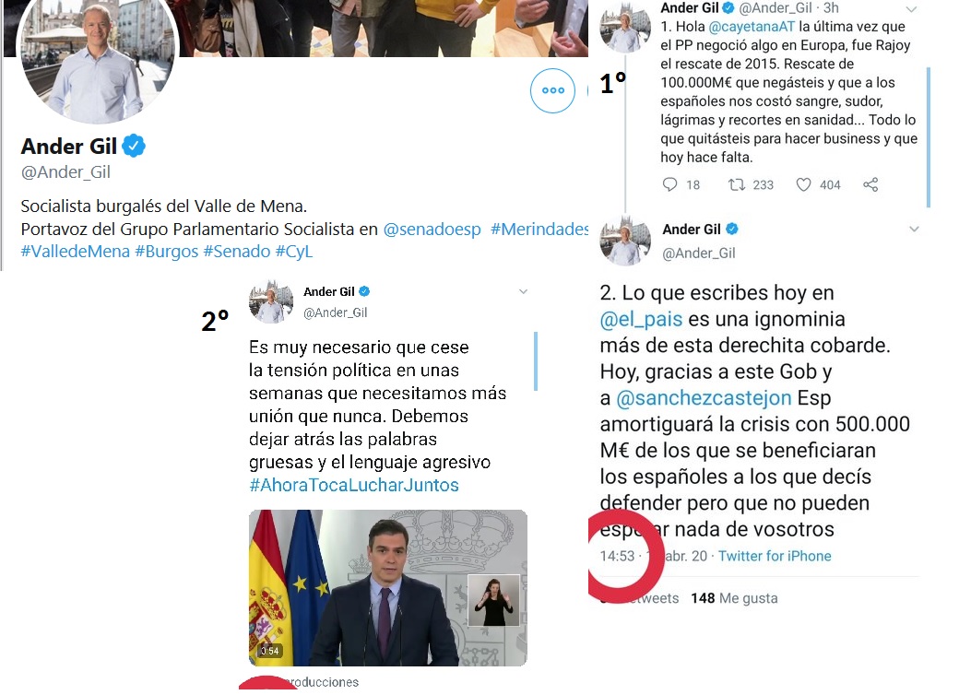
Task: Click the 148 Me gusta count
Action: click(734, 598)
